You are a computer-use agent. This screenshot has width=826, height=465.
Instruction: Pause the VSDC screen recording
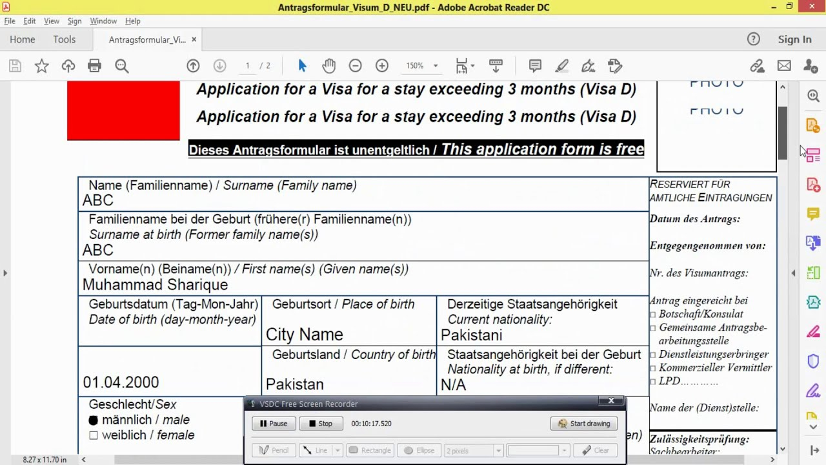click(274, 424)
